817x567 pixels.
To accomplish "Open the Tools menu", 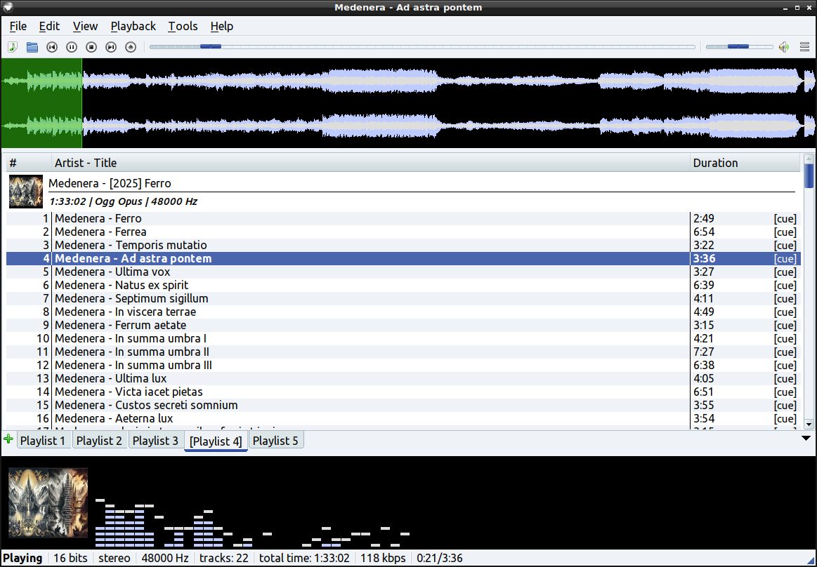I will pyautogui.click(x=183, y=26).
